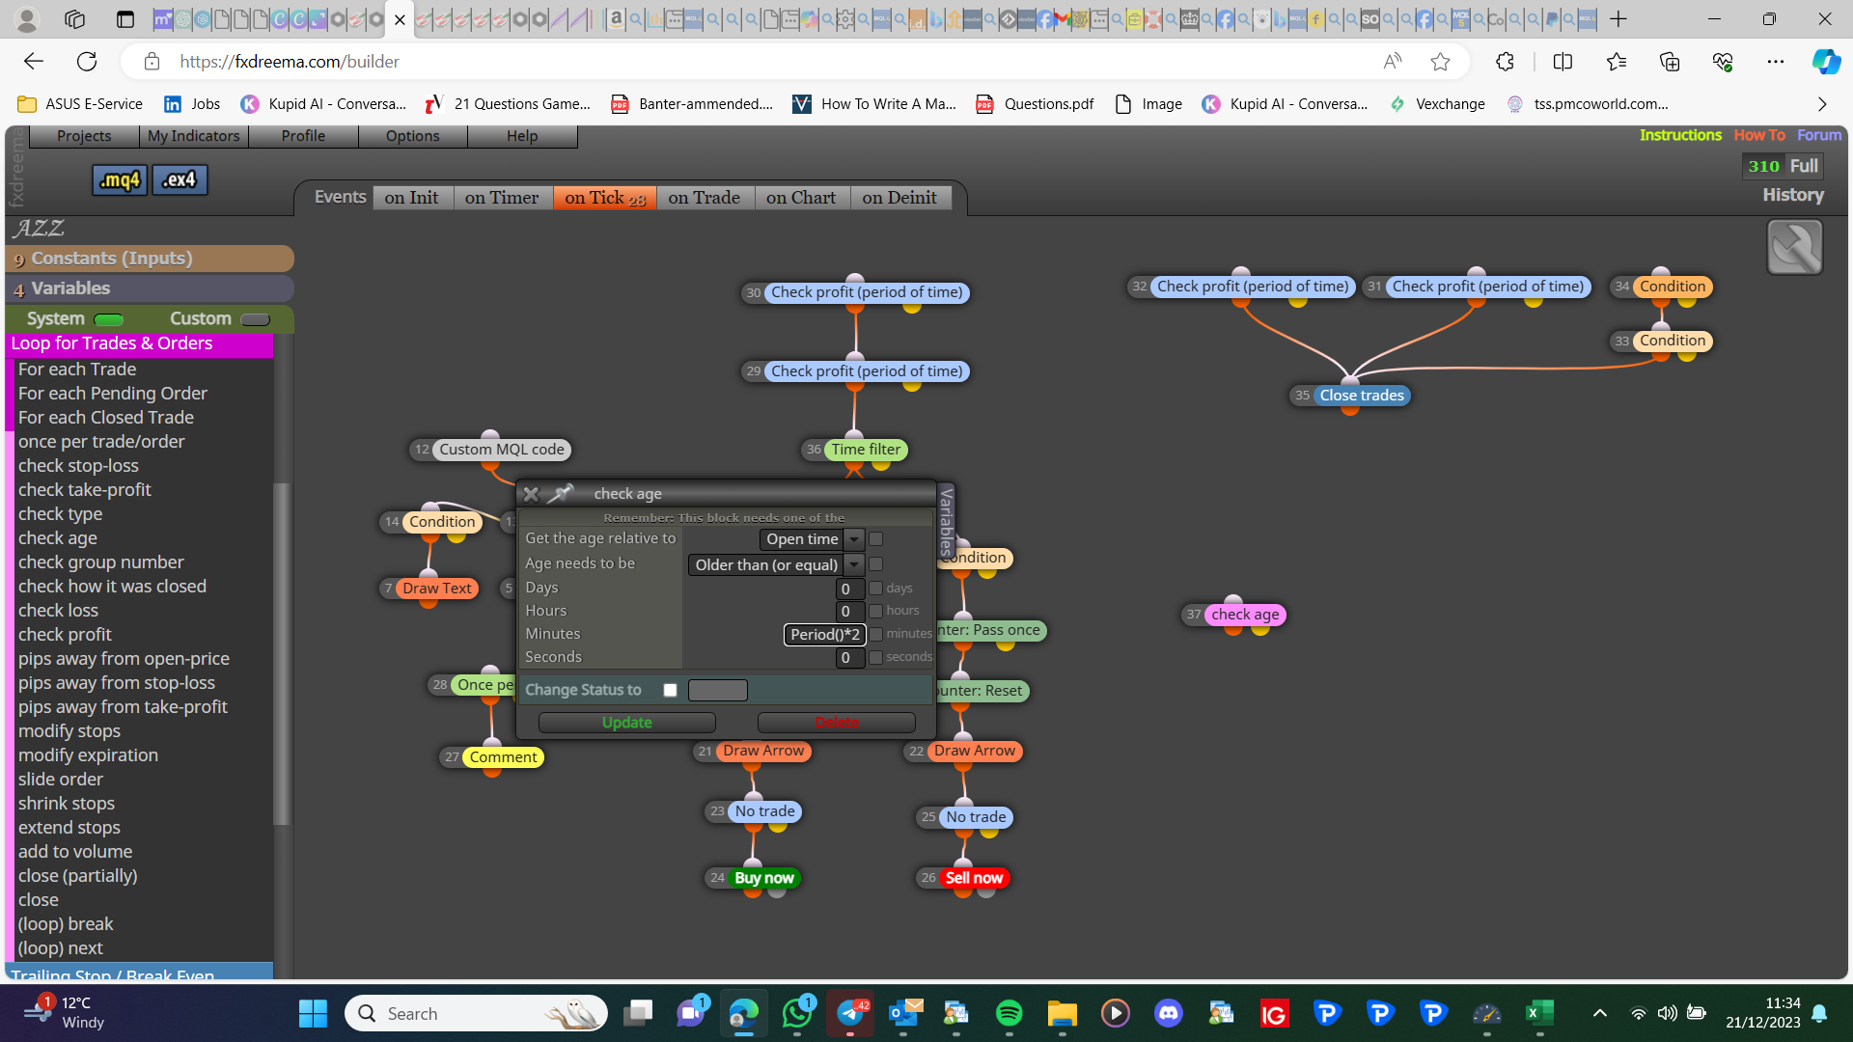Select Check profit block 30
The image size is (1853, 1042).
(x=867, y=292)
